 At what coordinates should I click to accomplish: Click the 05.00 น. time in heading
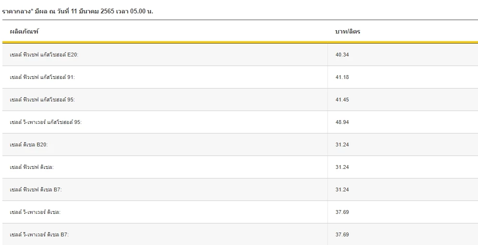click(x=141, y=11)
